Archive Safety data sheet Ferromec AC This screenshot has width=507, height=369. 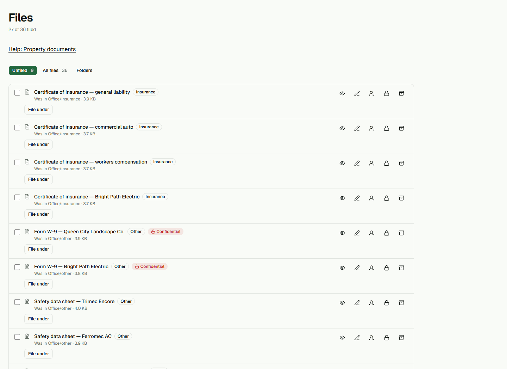point(401,338)
